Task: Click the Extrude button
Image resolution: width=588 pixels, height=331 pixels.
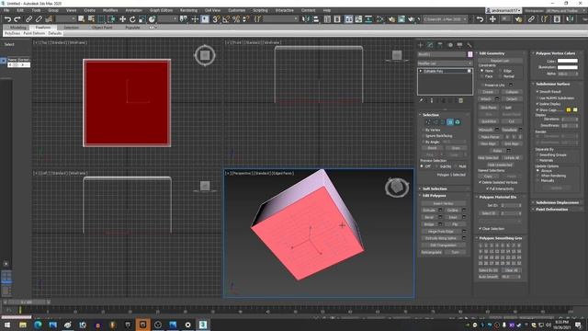Action: pos(429,211)
